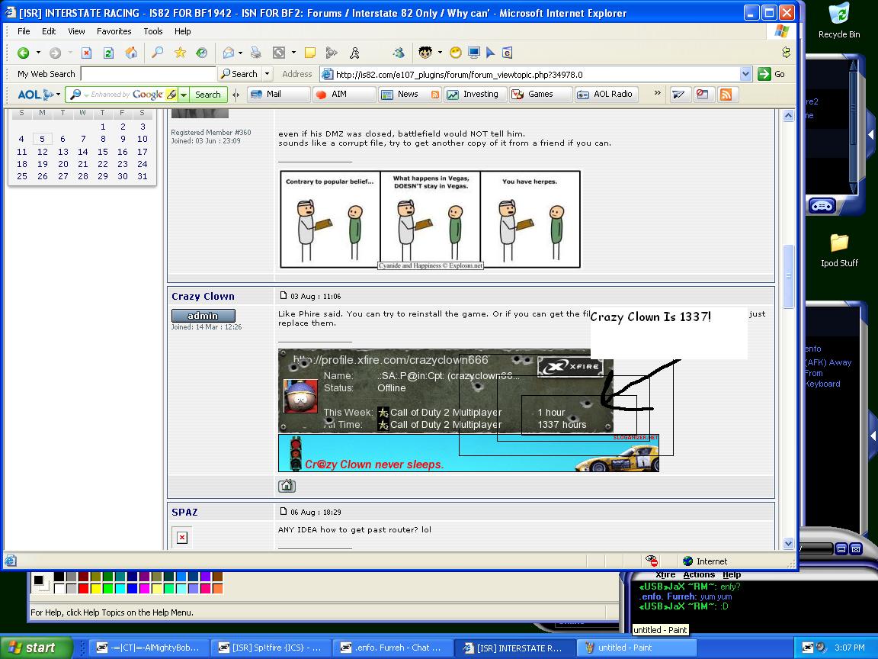Click the pop-up blocker icon on AOL toolbar
The image size is (878, 659).
point(702,94)
